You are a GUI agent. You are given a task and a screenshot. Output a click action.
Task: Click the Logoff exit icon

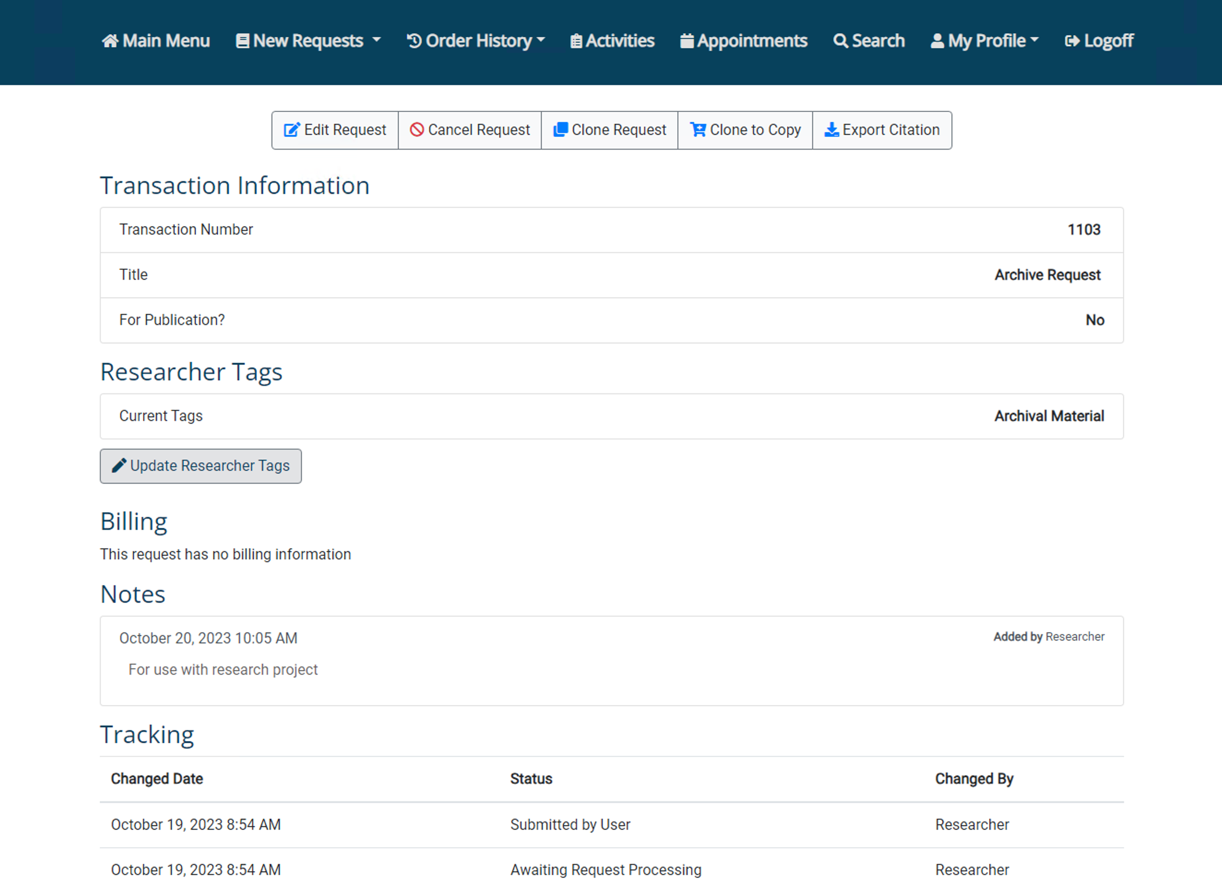pos(1072,40)
